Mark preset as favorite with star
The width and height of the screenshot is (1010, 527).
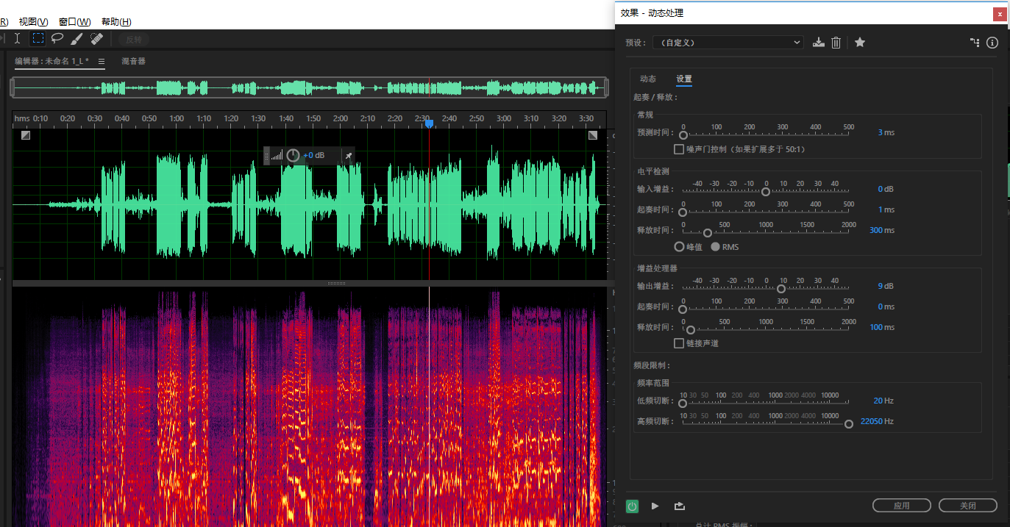tap(860, 43)
